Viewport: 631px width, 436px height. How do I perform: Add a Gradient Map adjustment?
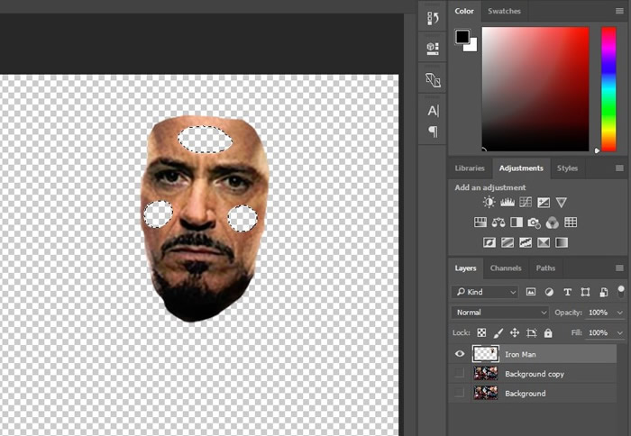pos(562,242)
